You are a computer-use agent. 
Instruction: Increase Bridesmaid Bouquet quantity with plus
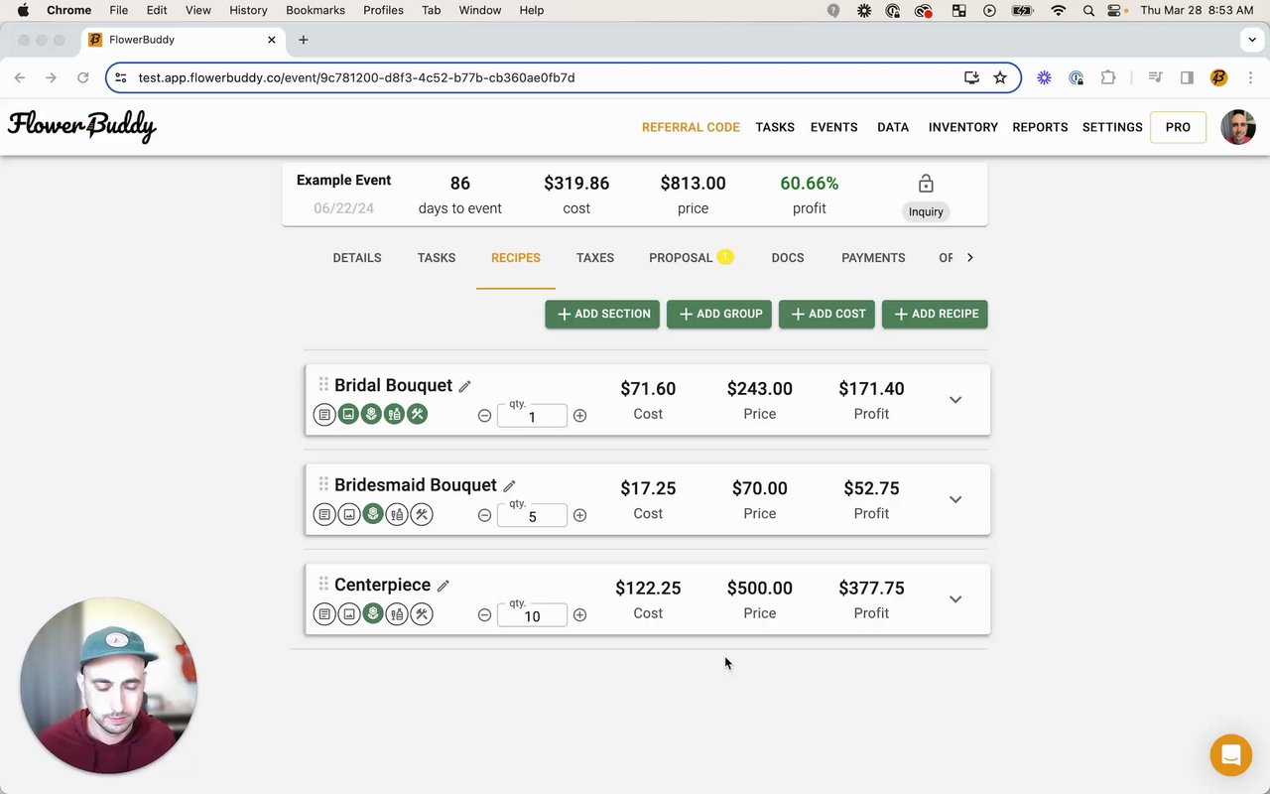click(x=579, y=515)
